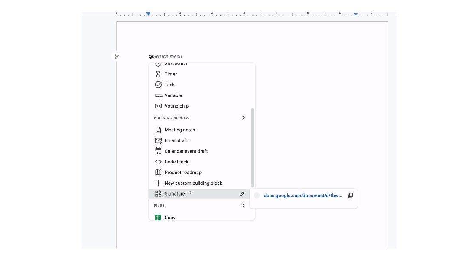The image size is (452, 264).
Task: Click the Variable insert option
Action: 173,95
